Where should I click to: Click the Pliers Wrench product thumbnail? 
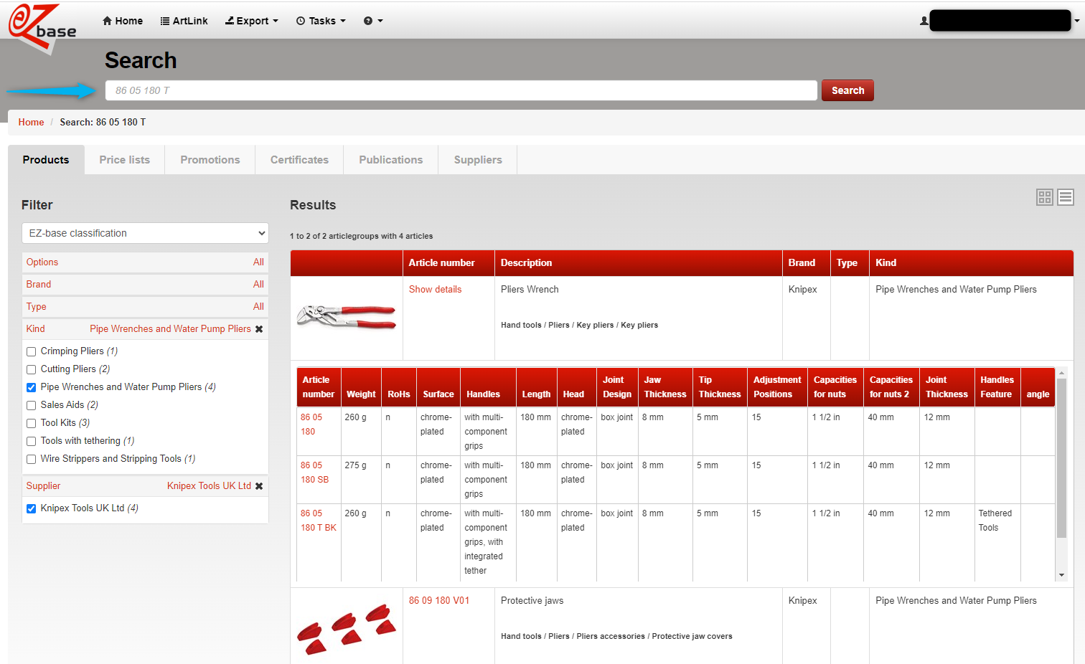[x=347, y=317]
